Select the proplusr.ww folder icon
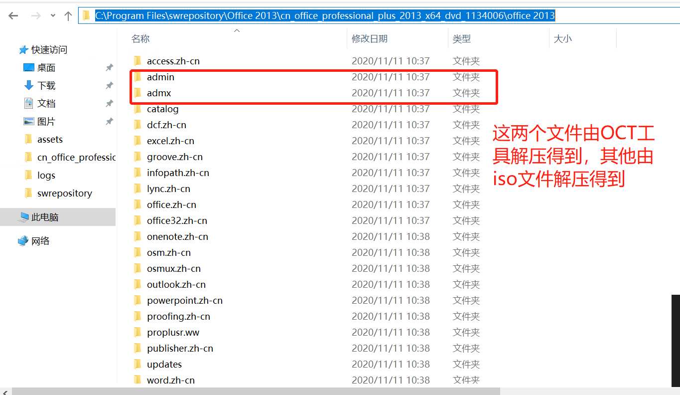Screen dimensions: 680x395 [138, 332]
